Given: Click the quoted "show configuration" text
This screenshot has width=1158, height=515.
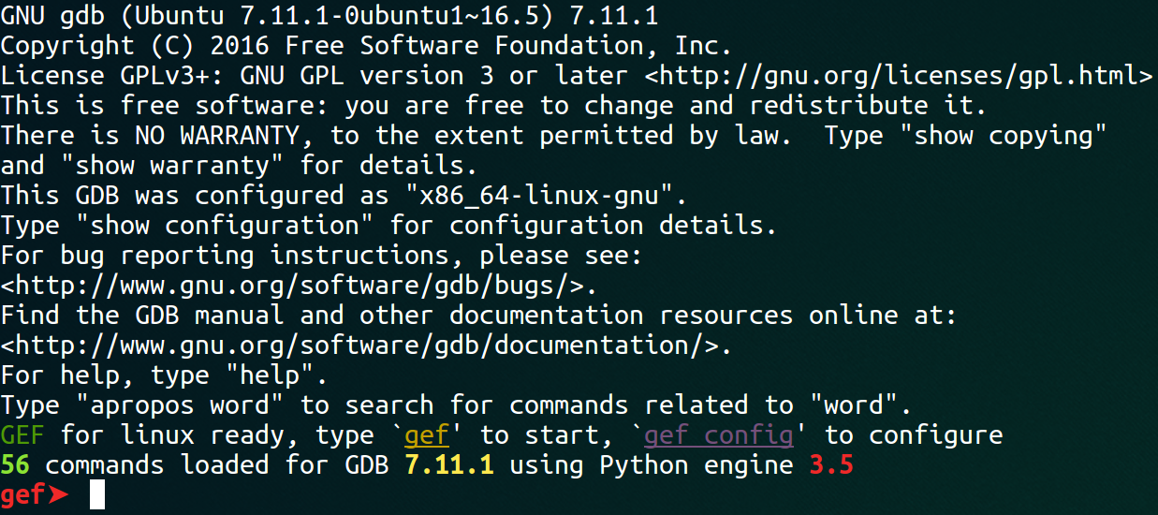Looking at the screenshot, I should point(225,226).
